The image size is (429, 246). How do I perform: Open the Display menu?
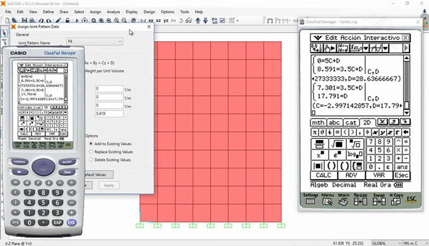click(132, 12)
